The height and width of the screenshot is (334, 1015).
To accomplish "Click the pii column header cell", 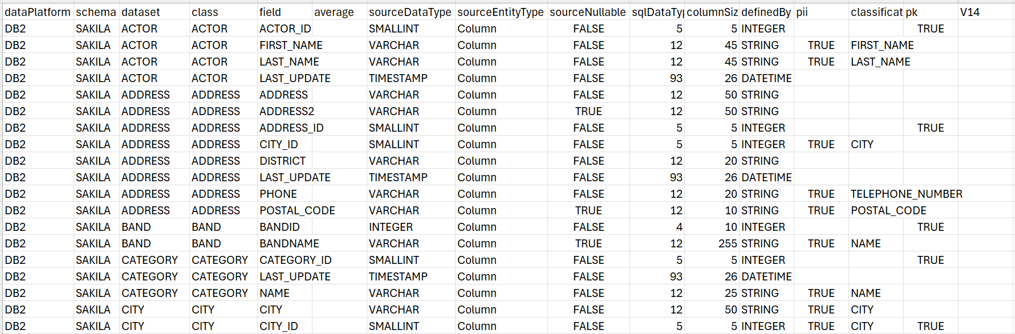I will point(802,12).
